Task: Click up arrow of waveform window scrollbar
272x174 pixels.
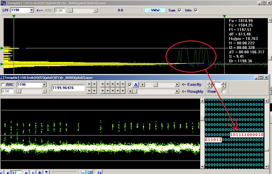Action: (x=270, y=20)
